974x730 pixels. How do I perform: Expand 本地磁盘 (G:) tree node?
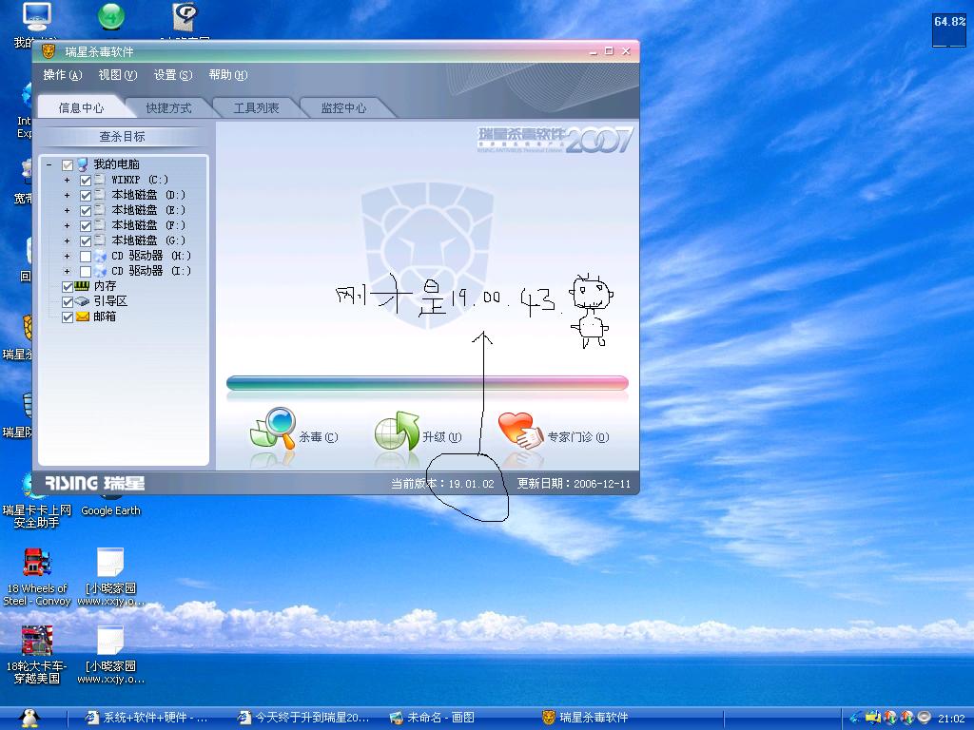coord(68,240)
